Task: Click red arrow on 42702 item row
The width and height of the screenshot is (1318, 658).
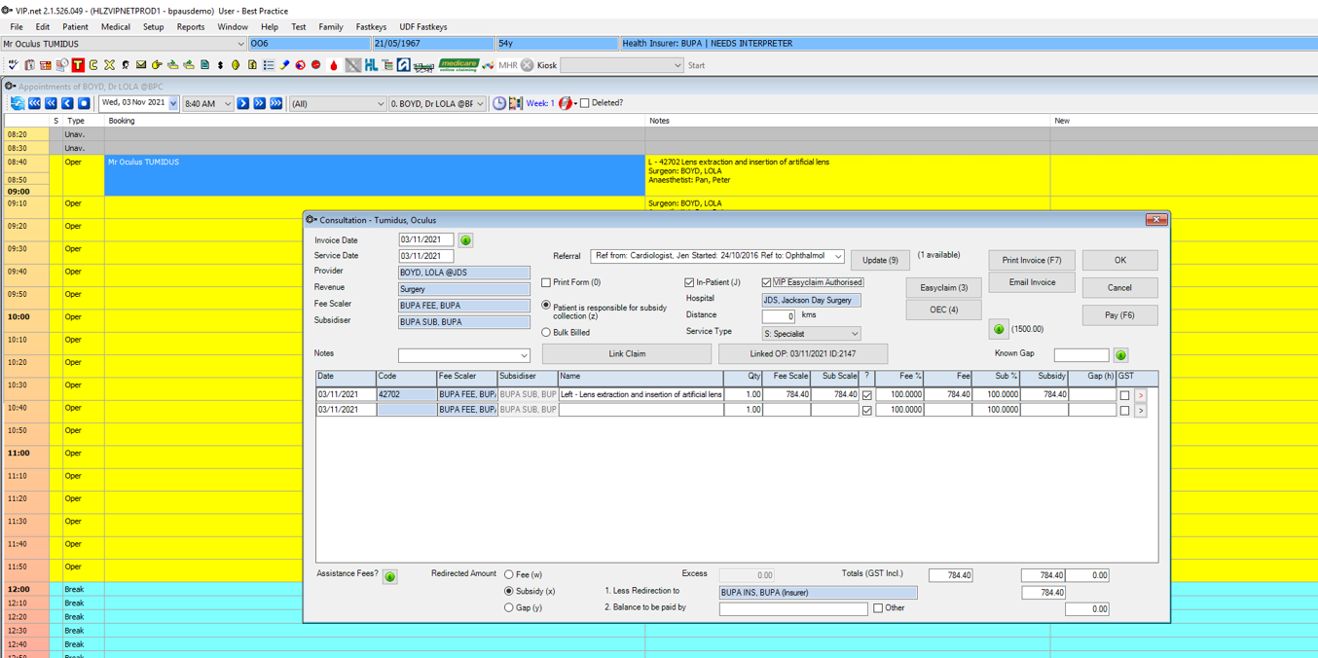Action: coord(1141,395)
